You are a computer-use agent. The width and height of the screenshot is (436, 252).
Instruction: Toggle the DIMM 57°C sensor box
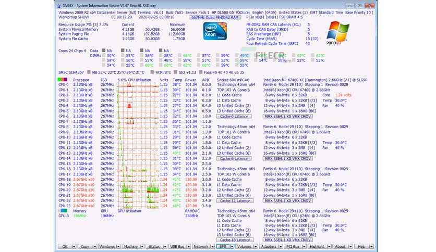click(199, 56)
